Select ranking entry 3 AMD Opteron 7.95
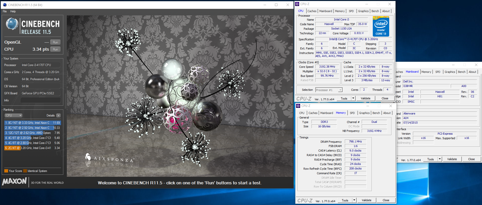Screen dimensions: 482x205 [32, 133]
